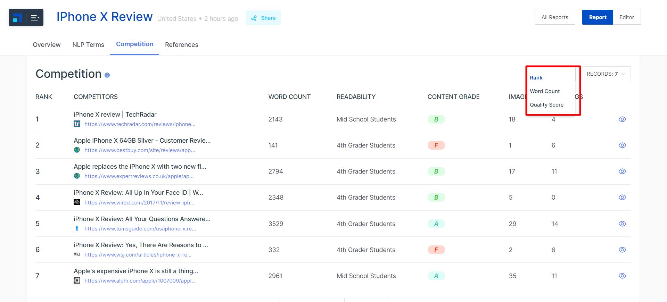The image size is (667, 302).
Task: Click the Tom's Guide favicon icon
Action: pos(77,228)
